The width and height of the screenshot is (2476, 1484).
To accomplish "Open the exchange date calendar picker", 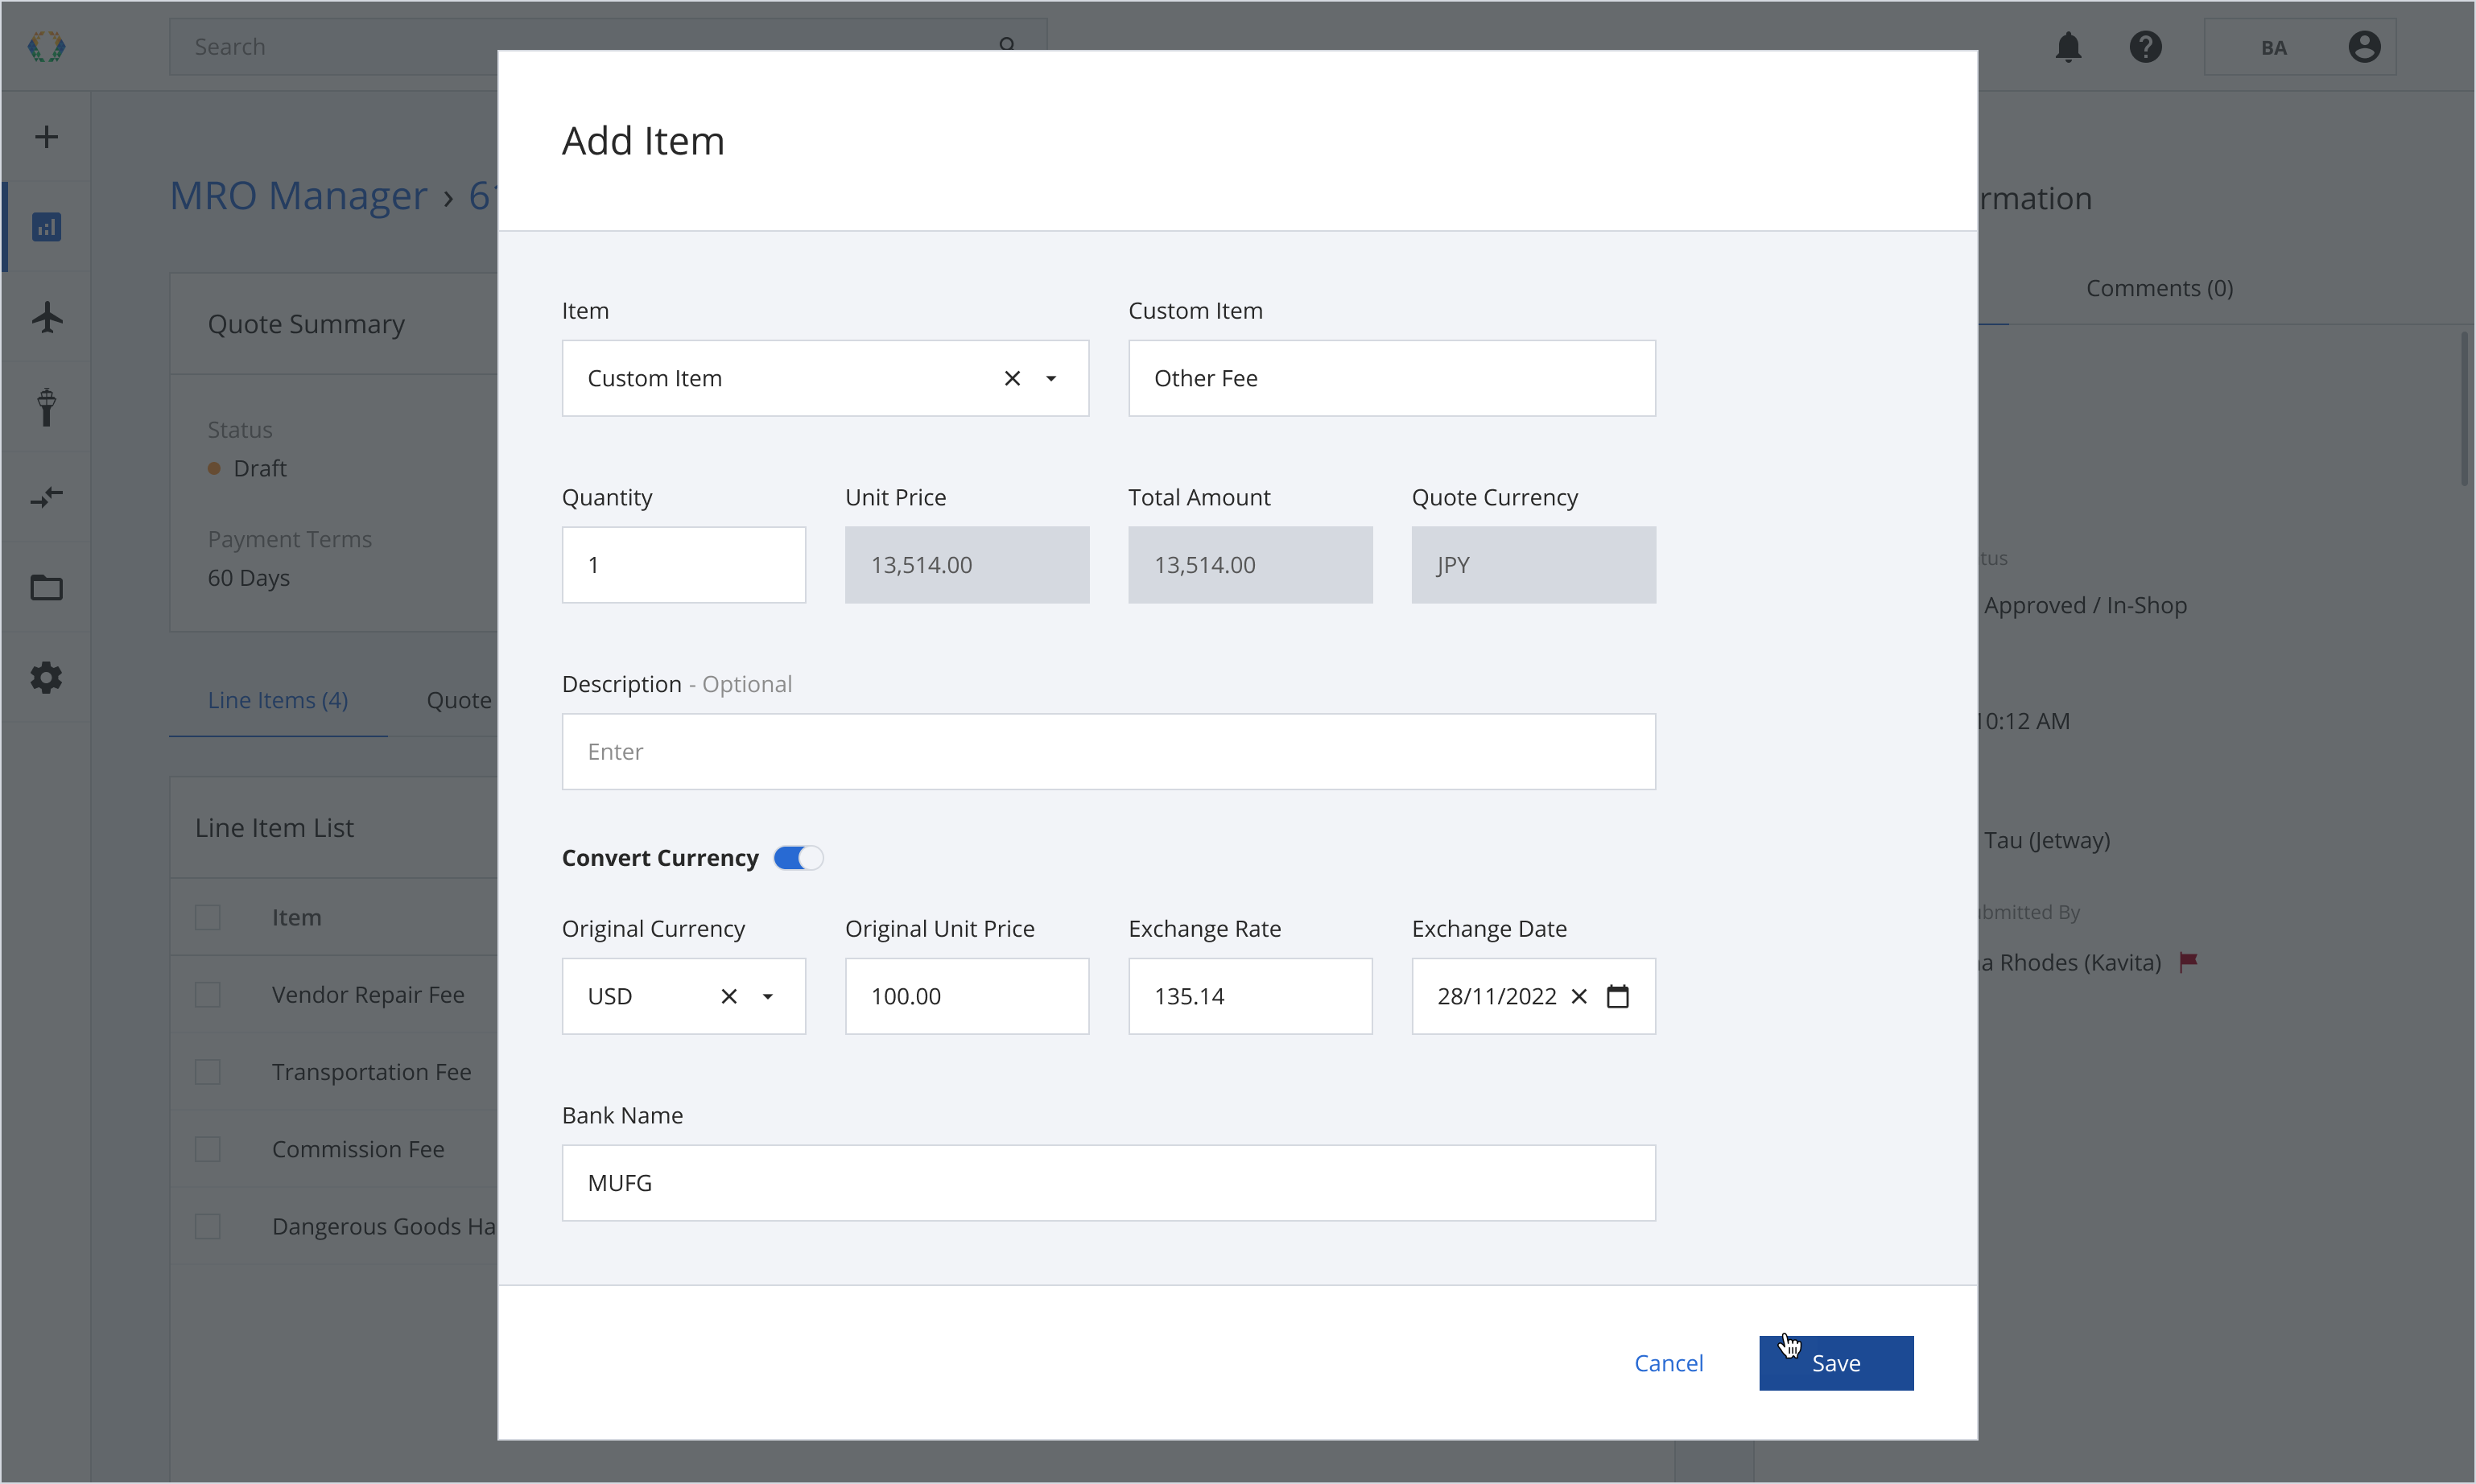I will (x=1618, y=996).
